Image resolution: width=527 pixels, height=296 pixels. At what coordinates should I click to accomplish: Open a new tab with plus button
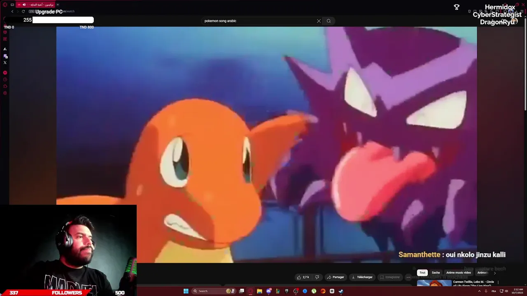tap(58, 5)
